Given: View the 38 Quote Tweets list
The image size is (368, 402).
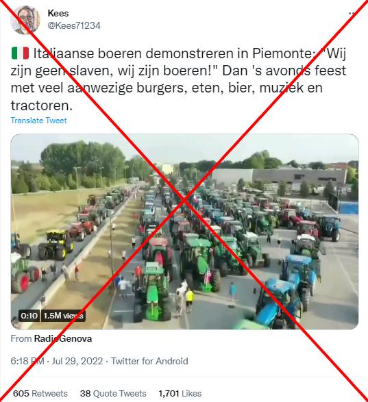Looking at the screenshot, I should tap(113, 393).
